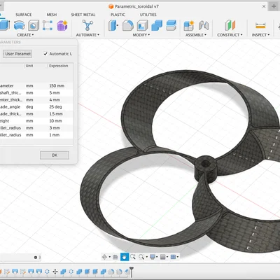This screenshot has width=280, height=280.
Task: Expand the CONSTRUCT dropdown menu
Action: pos(230,35)
